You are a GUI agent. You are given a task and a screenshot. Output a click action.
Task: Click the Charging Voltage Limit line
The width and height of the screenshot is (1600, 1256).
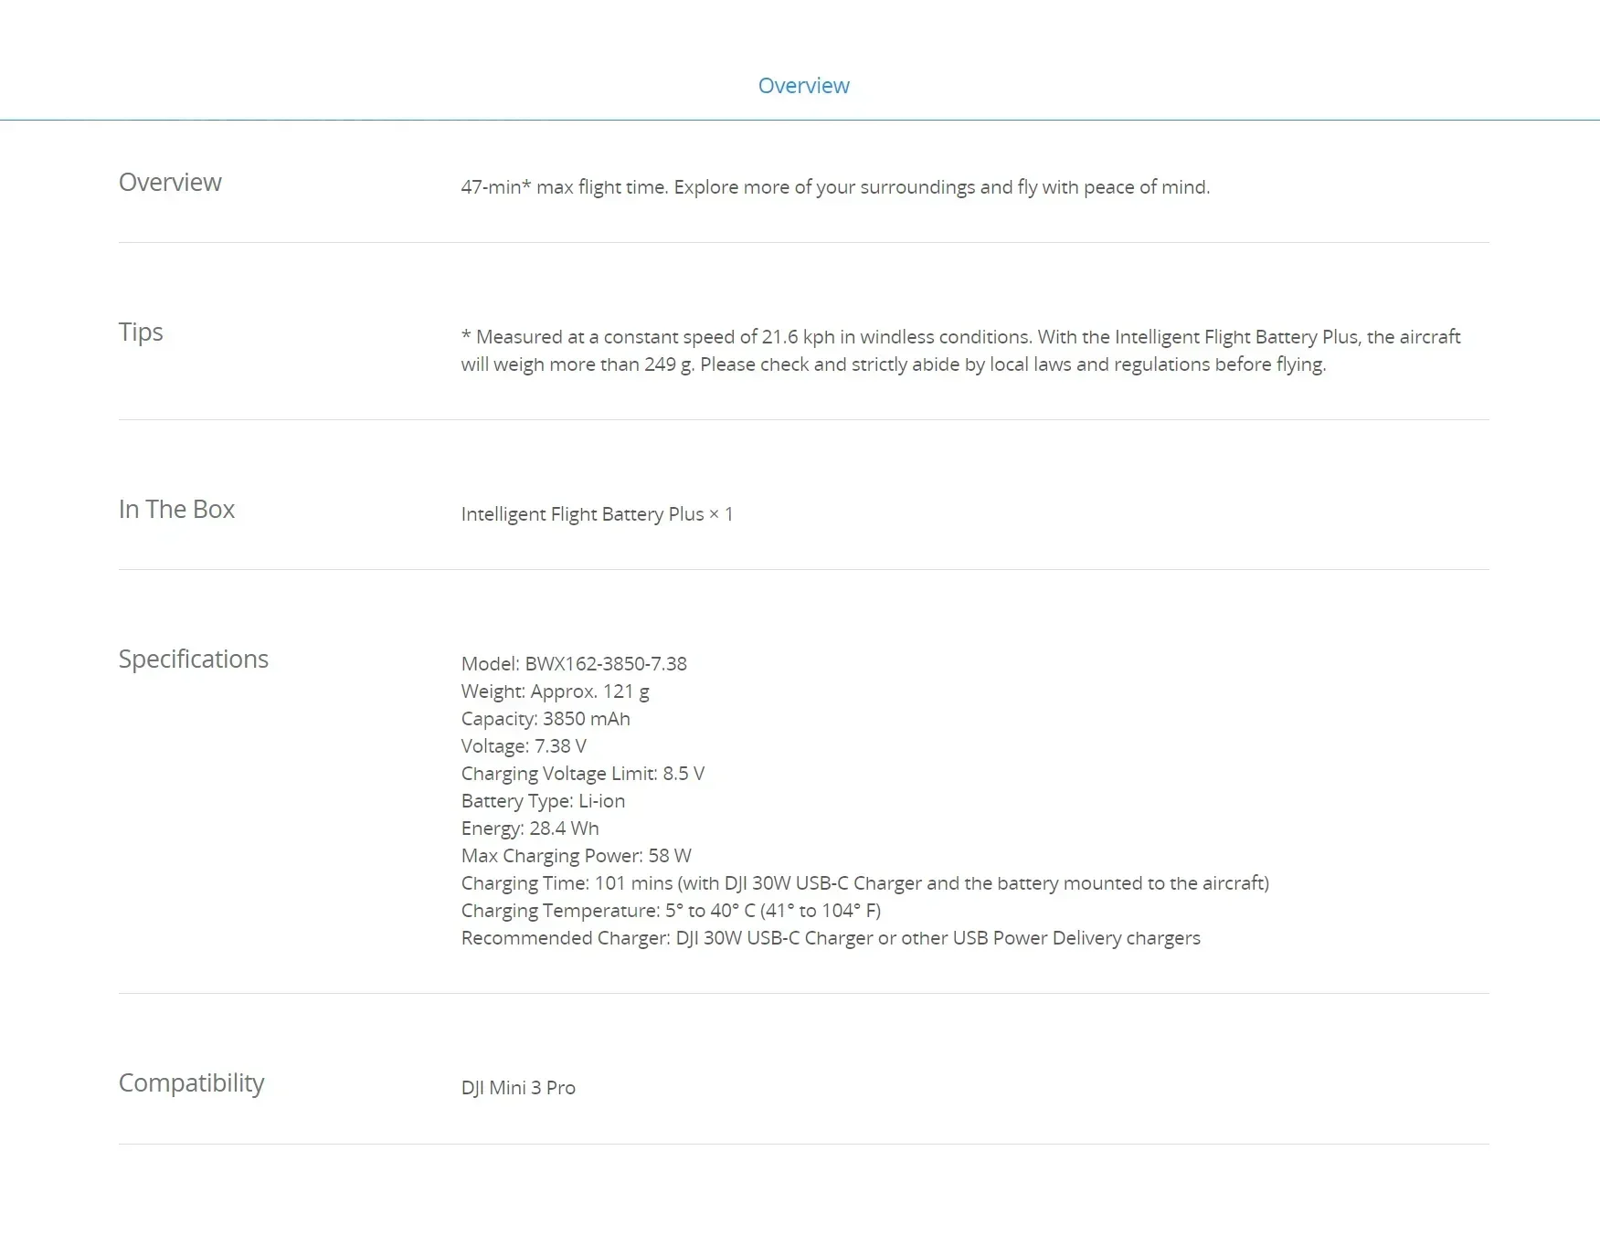click(x=582, y=774)
